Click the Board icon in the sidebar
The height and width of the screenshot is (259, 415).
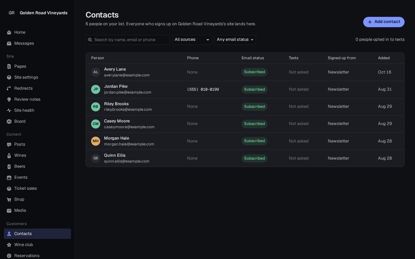(x=9, y=121)
